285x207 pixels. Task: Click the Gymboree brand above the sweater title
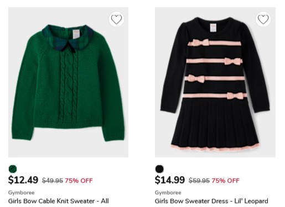pos(21,193)
